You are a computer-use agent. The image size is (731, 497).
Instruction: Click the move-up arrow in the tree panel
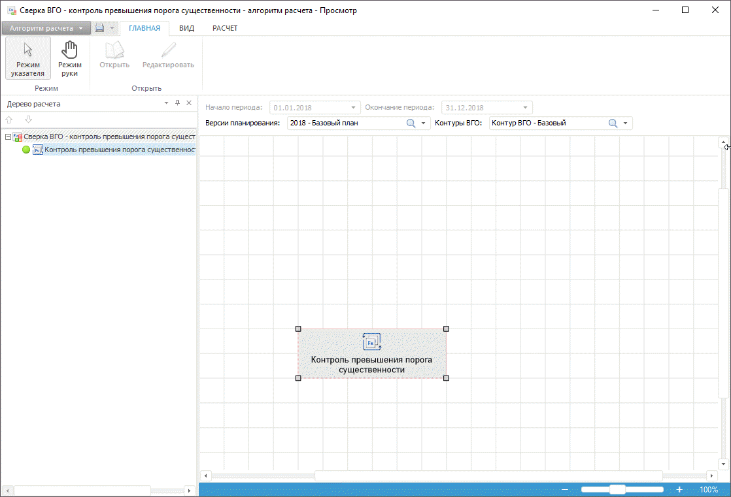(x=9, y=120)
